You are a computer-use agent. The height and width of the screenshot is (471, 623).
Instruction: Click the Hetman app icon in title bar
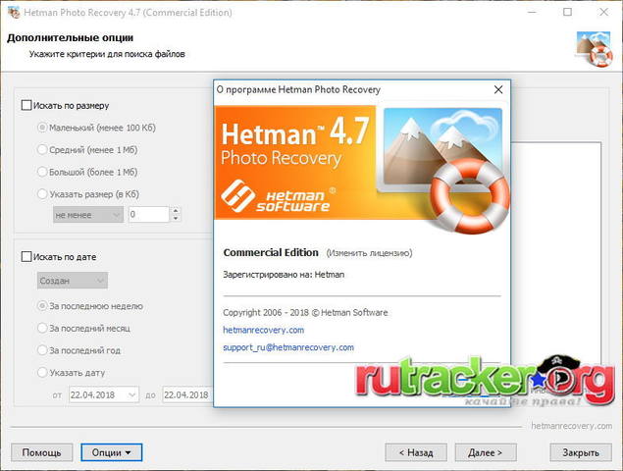[x=12, y=14]
